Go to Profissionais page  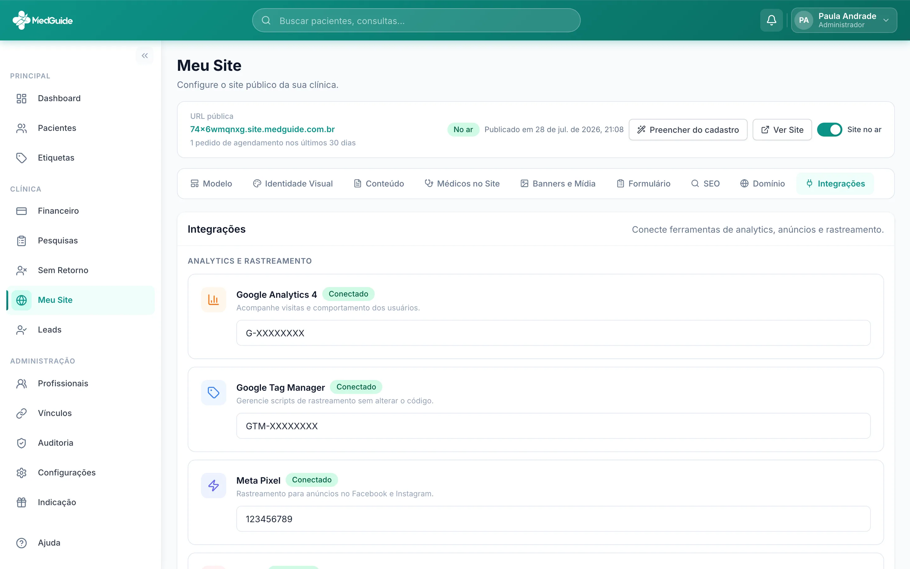[81, 383]
